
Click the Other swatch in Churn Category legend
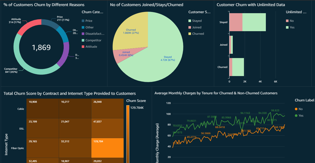click(83, 27)
